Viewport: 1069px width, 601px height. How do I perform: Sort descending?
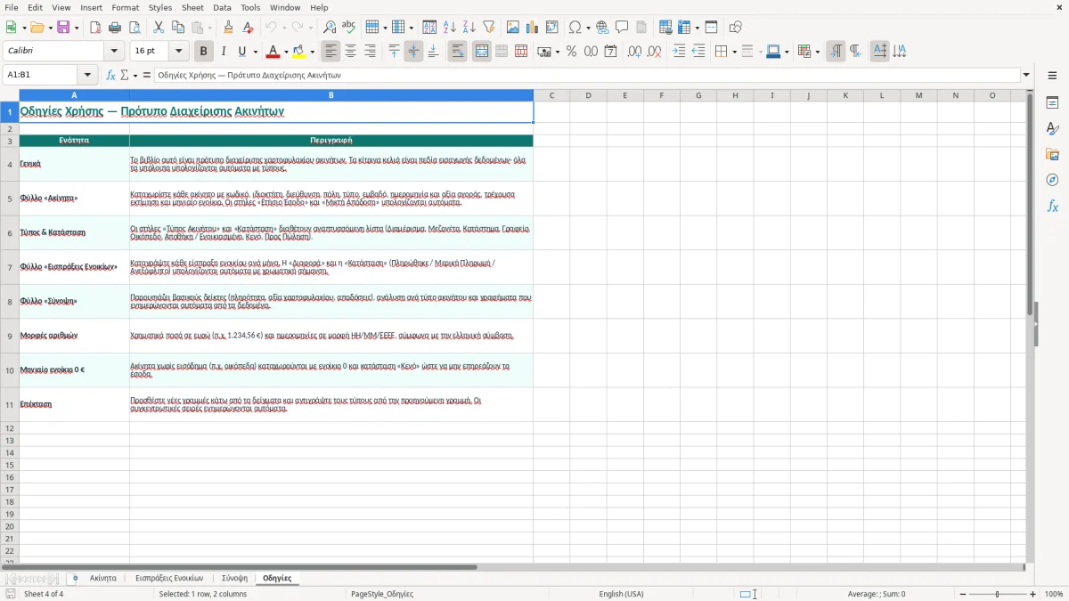click(469, 28)
